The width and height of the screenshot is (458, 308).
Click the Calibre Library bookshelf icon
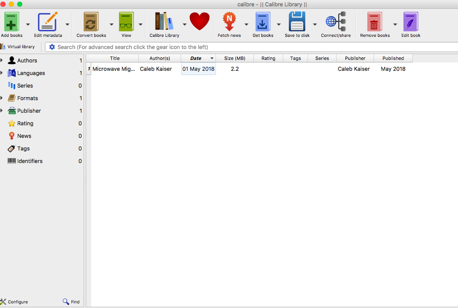click(164, 21)
